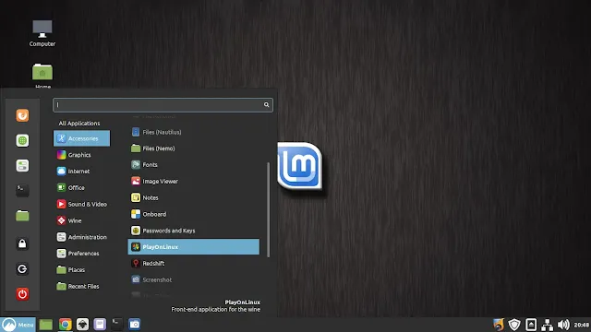
Task: Open the dark spider-icon app on taskbar
Action: point(82,325)
